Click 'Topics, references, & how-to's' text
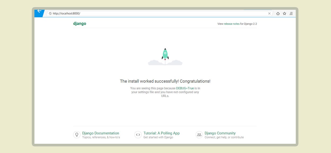This screenshot has width=331, height=153. click(x=101, y=137)
